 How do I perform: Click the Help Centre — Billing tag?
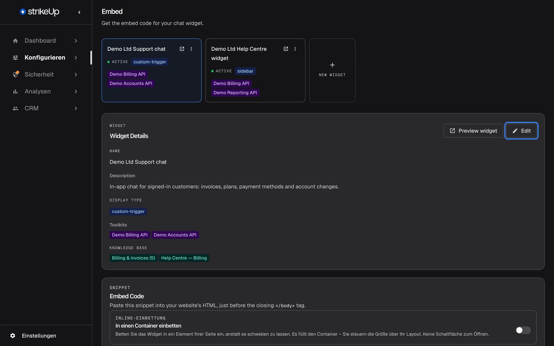[184, 258]
